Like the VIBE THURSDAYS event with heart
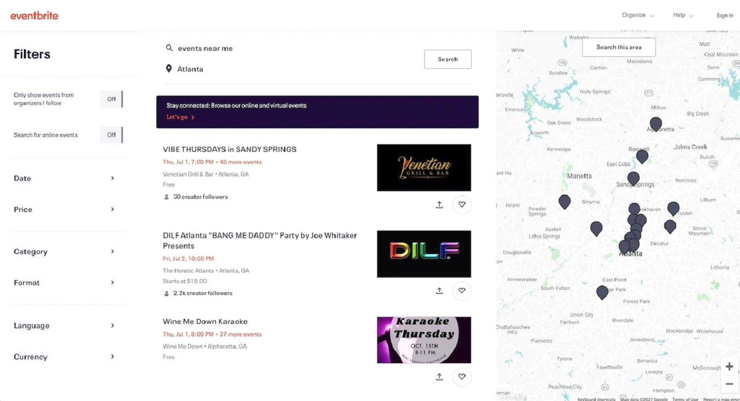The width and height of the screenshot is (740, 401). point(462,204)
